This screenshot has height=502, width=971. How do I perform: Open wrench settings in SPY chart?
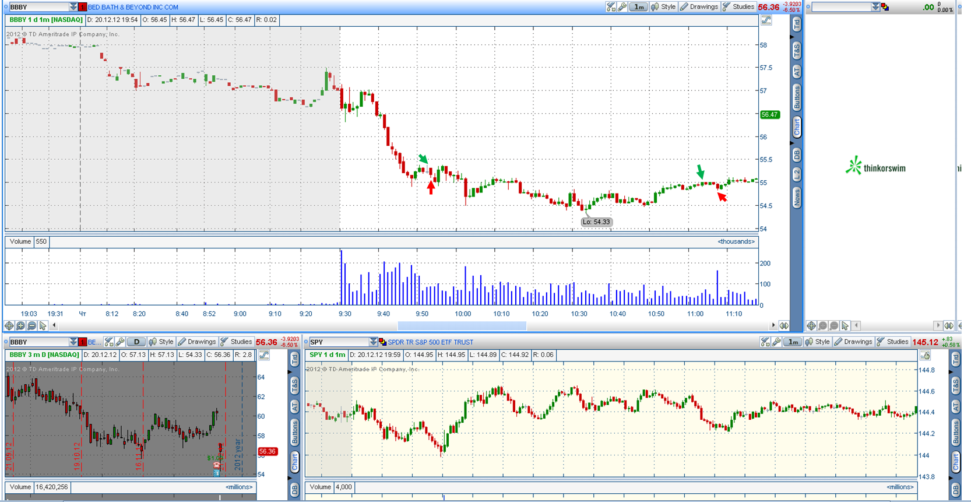[776, 342]
